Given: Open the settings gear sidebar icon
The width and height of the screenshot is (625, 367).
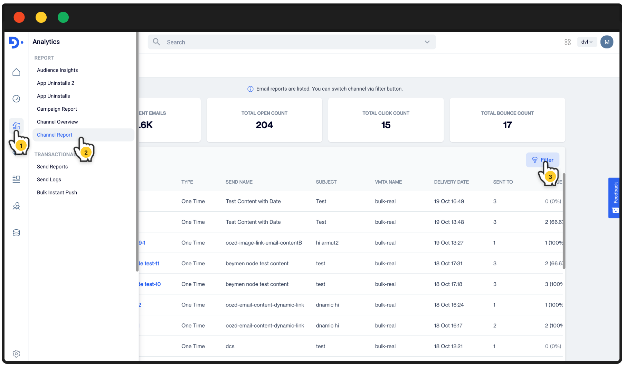Looking at the screenshot, I should click(16, 354).
